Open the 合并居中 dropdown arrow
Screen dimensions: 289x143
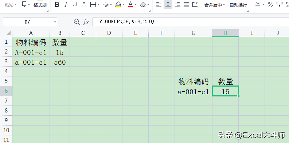[x=224, y=5]
